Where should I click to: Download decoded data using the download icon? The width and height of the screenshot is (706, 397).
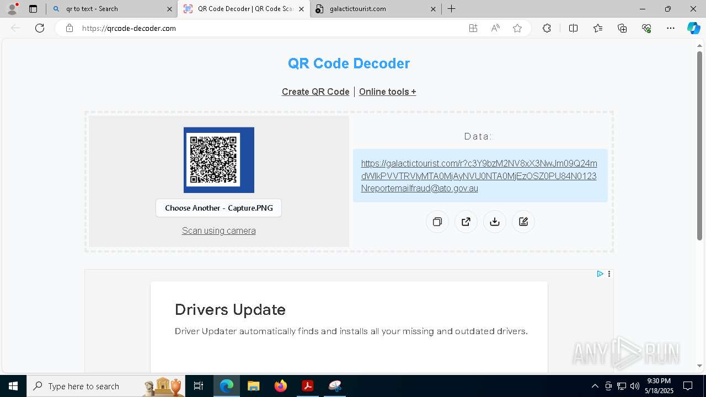click(x=495, y=222)
